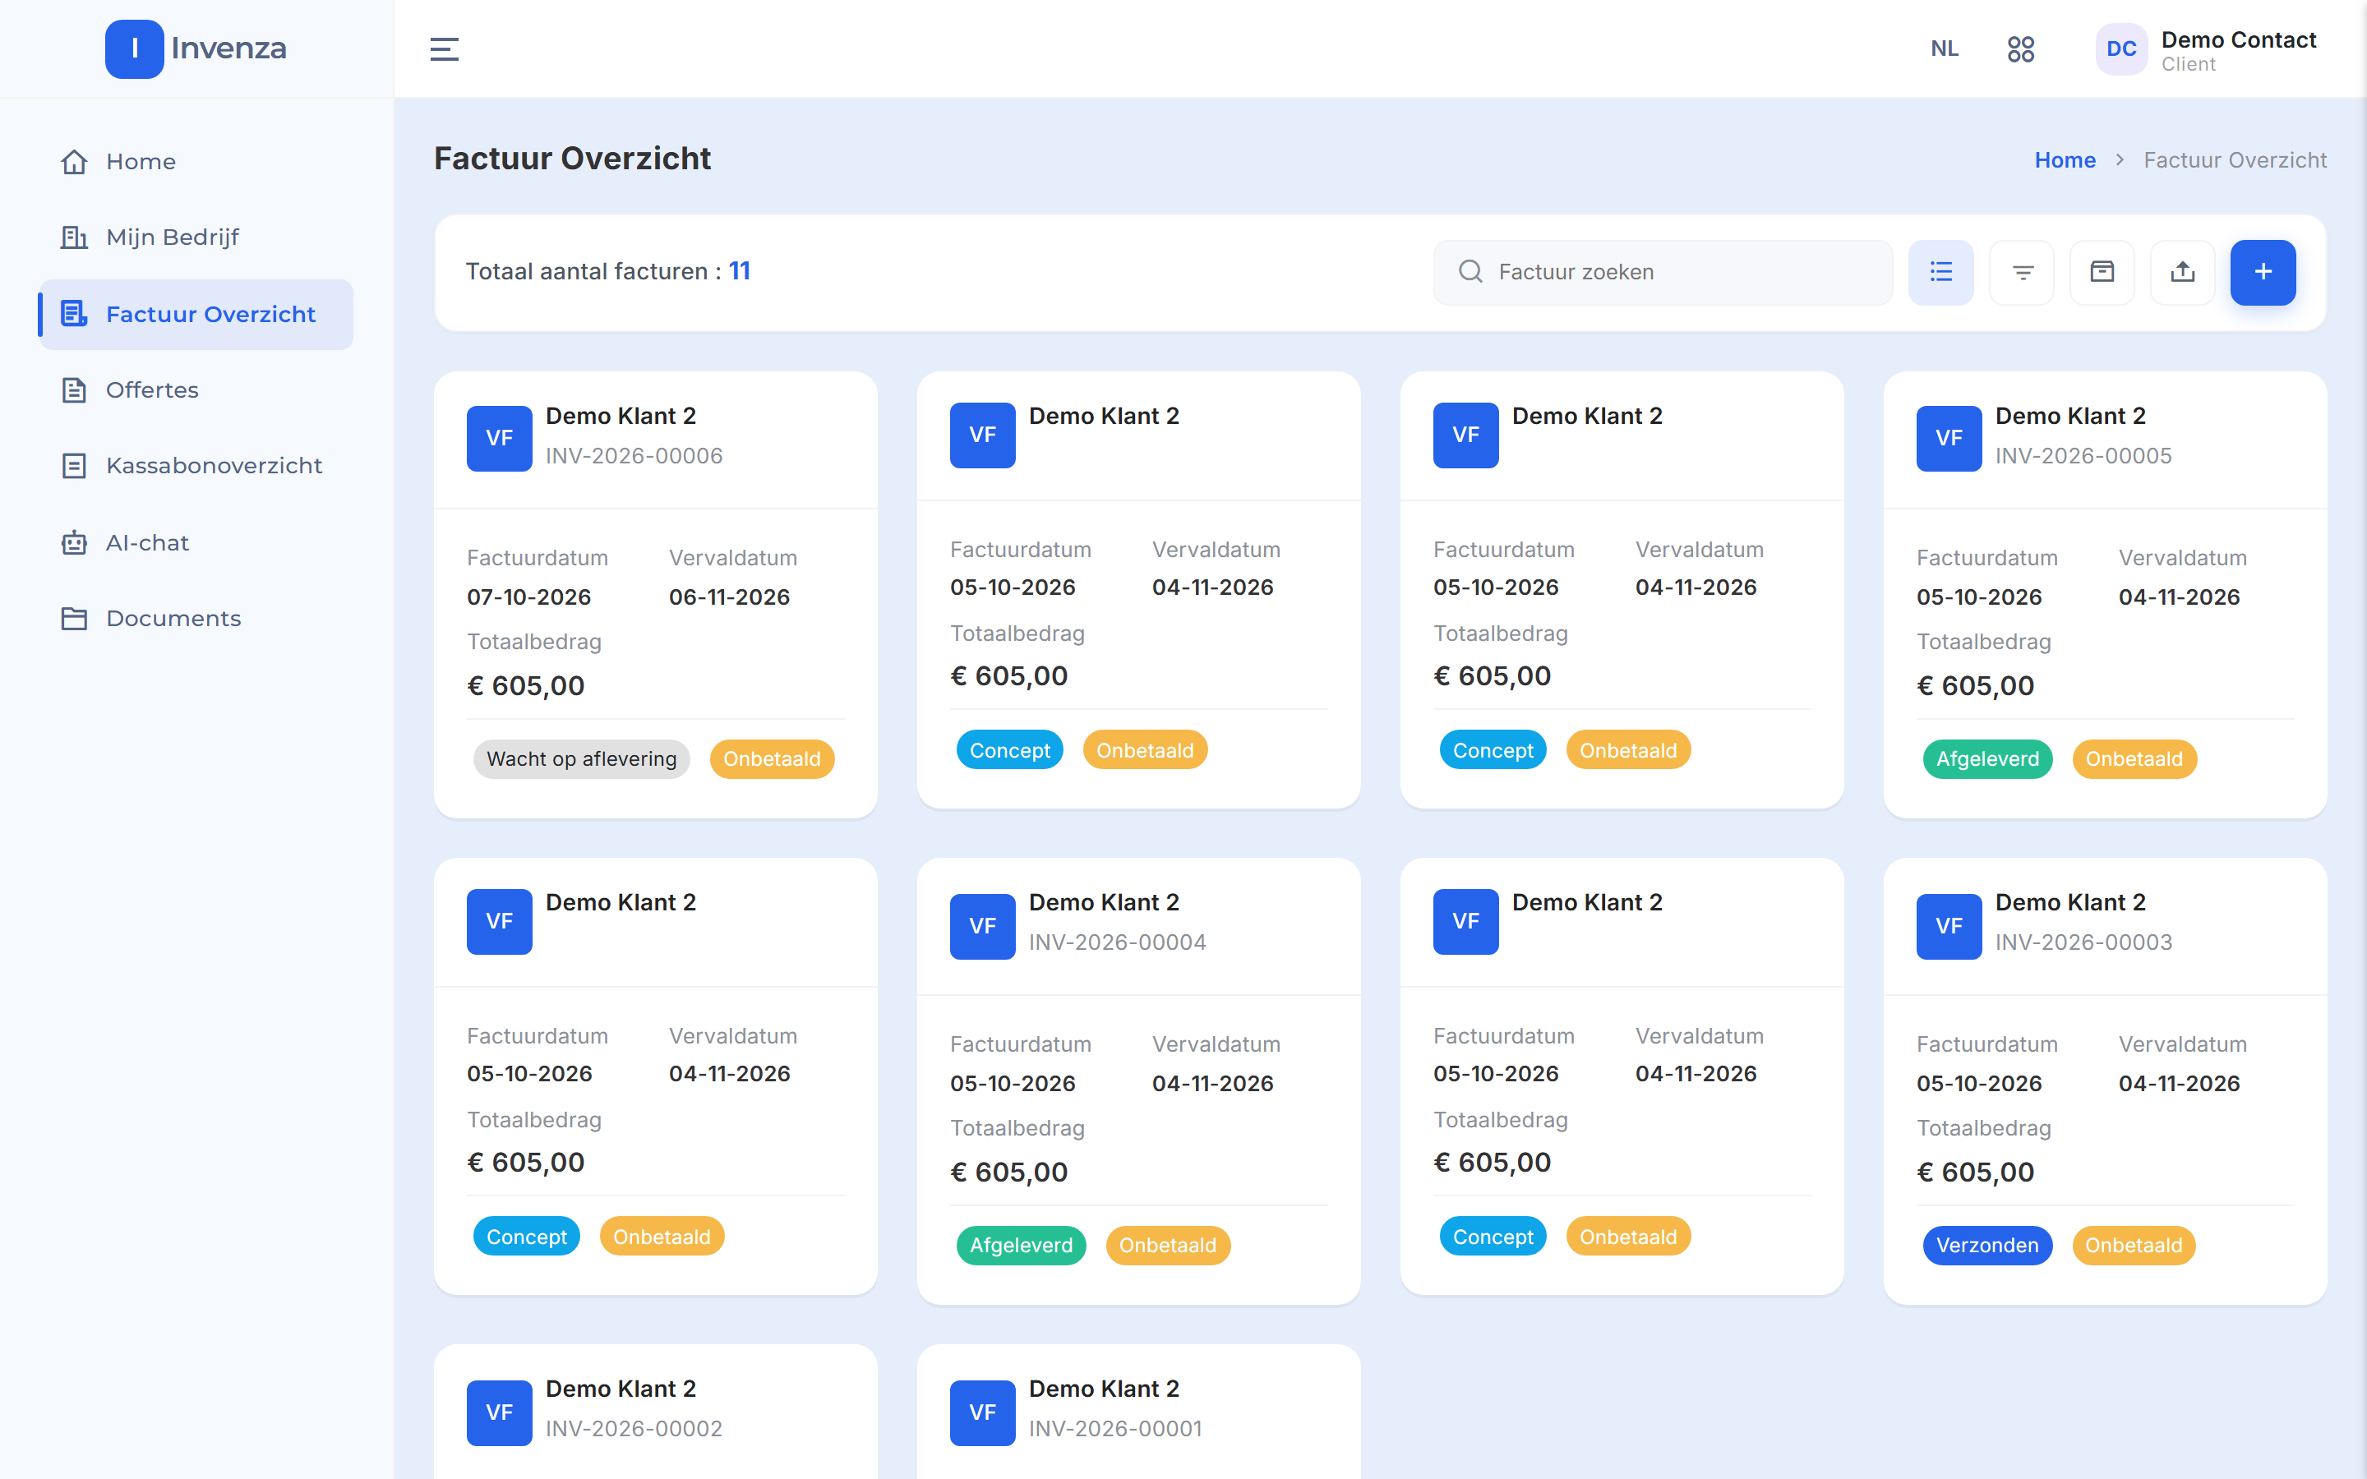The height and width of the screenshot is (1479, 2367).
Task: Open Documents in the sidebar
Action: pos(196,618)
